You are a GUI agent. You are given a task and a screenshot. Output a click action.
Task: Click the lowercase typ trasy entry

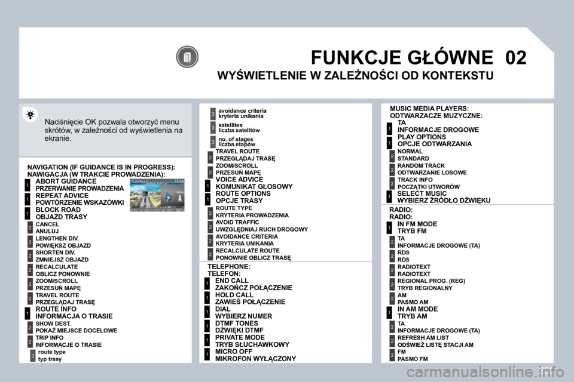(50, 359)
